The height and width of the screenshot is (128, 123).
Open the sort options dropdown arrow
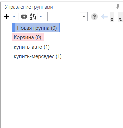41,17
